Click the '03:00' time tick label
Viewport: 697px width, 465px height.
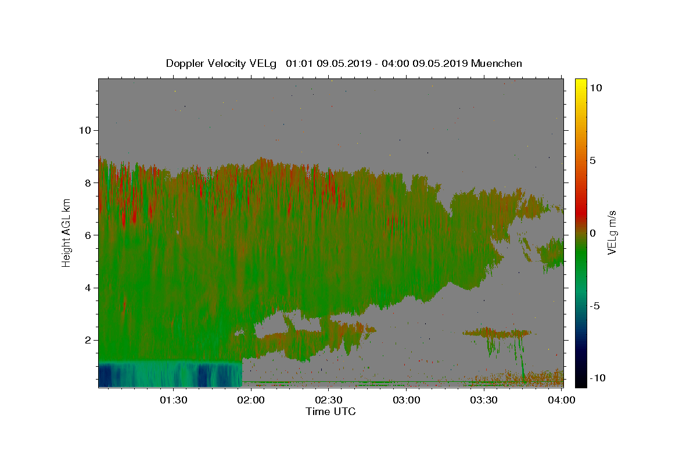pyautogui.click(x=406, y=400)
